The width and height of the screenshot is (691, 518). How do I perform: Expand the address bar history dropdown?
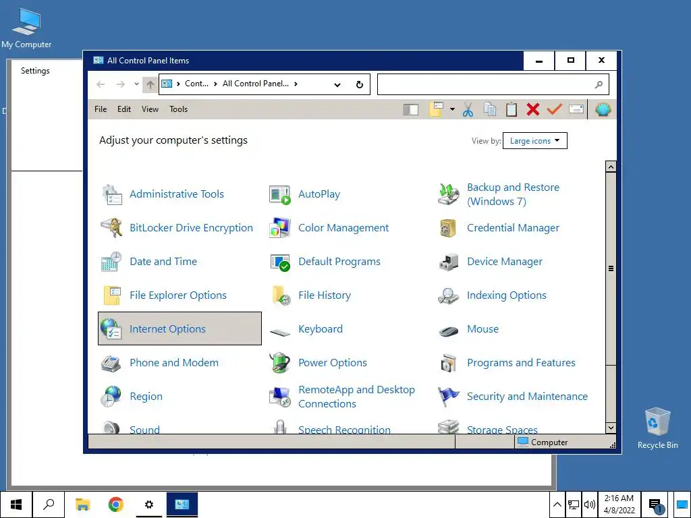click(337, 84)
